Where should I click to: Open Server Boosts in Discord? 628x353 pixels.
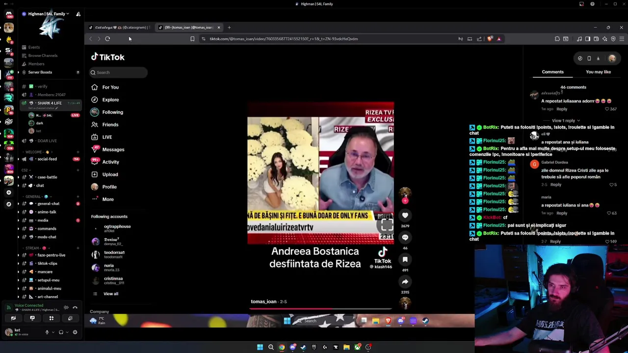40,72
